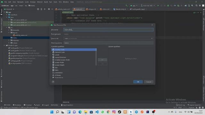Hide the Project panel with the minus icon
The width and height of the screenshot is (205, 115).
coord(52,9)
